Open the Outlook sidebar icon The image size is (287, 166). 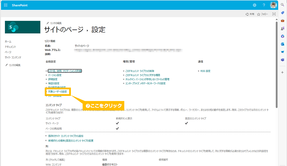point(282,44)
